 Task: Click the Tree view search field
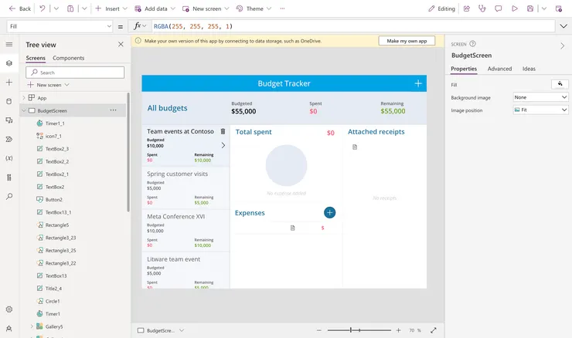(x=75, y=73)
